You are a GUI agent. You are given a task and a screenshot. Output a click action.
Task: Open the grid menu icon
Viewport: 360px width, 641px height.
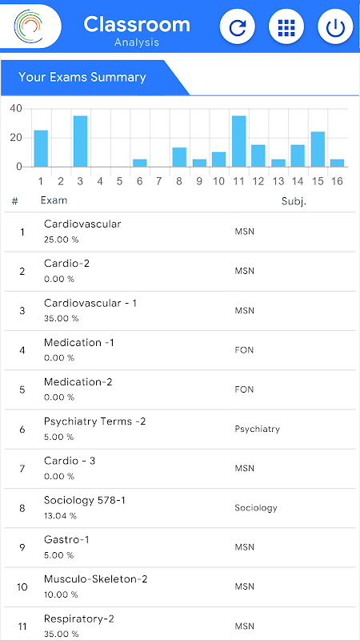pyautogui.click(x=286, y=26)
